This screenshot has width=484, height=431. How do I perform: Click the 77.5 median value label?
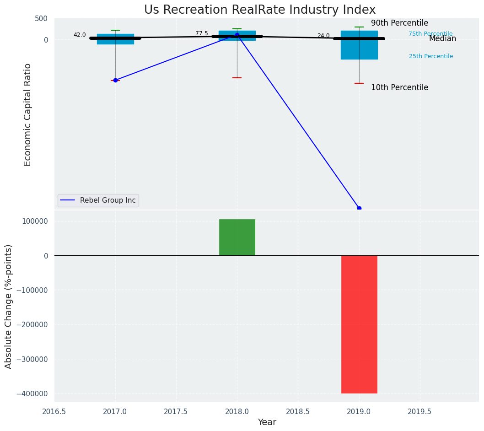tap(201, 33)
